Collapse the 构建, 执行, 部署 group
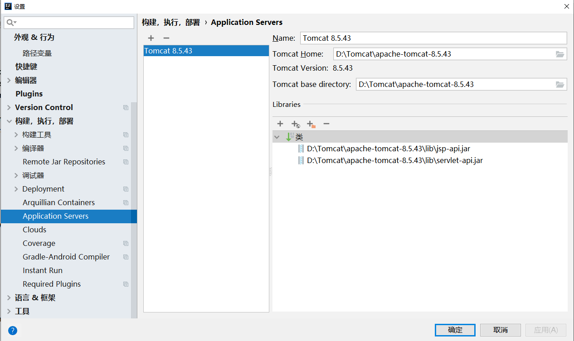Viewport: 574px width, 341px height. point(9,121)
